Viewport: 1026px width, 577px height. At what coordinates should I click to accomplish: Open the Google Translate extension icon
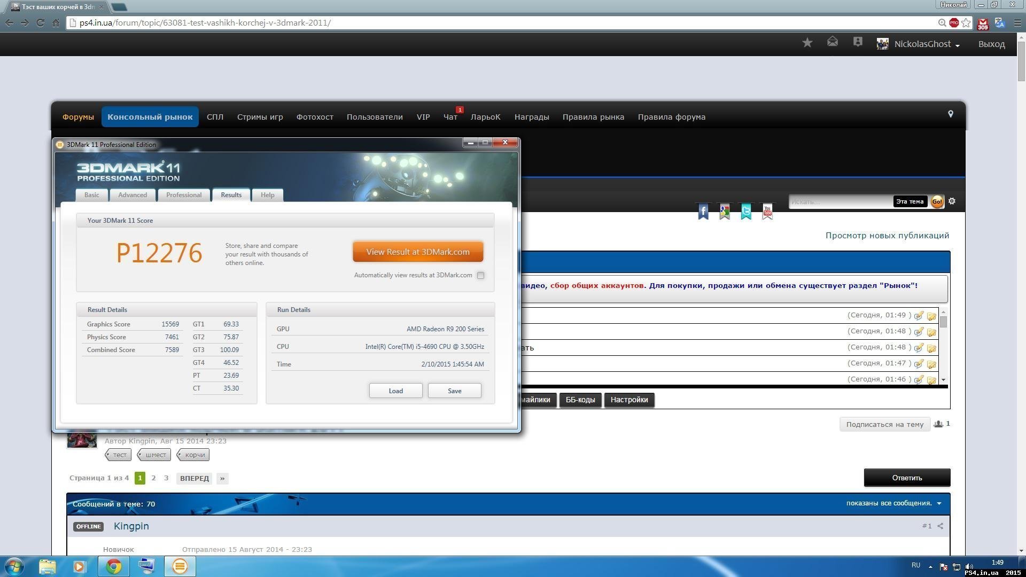pyautogui.click(x=999, y=23)
